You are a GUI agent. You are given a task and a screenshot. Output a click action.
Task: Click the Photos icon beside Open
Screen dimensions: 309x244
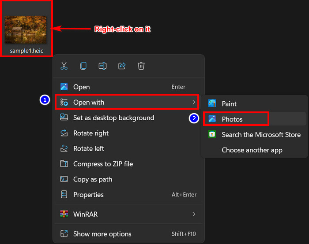(x=64, y=87)
